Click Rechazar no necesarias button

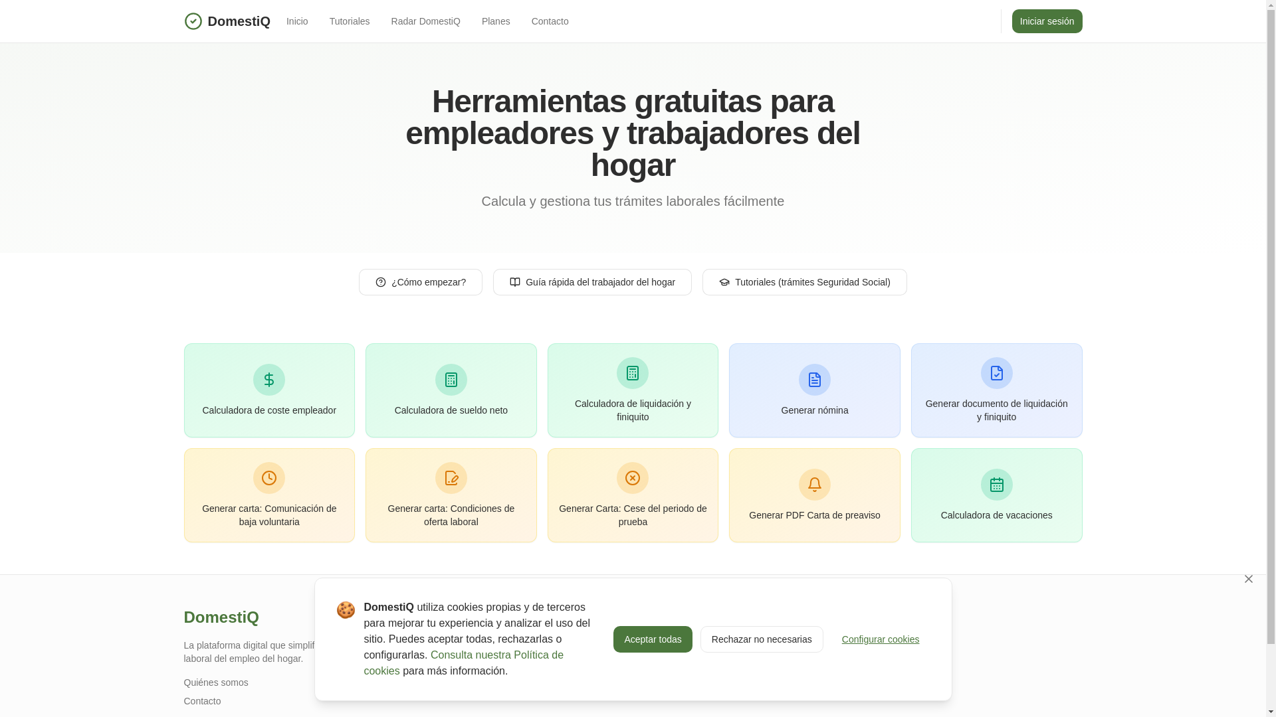762,639
